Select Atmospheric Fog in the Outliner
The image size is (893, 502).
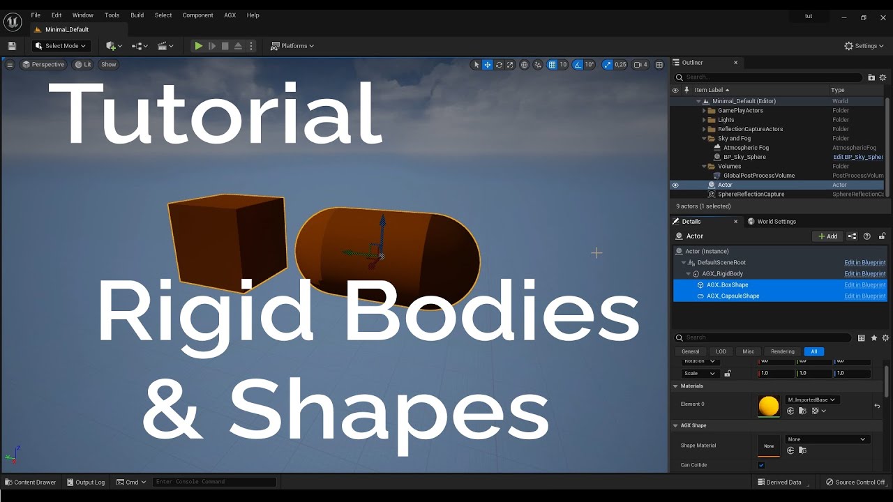(746, 148)
